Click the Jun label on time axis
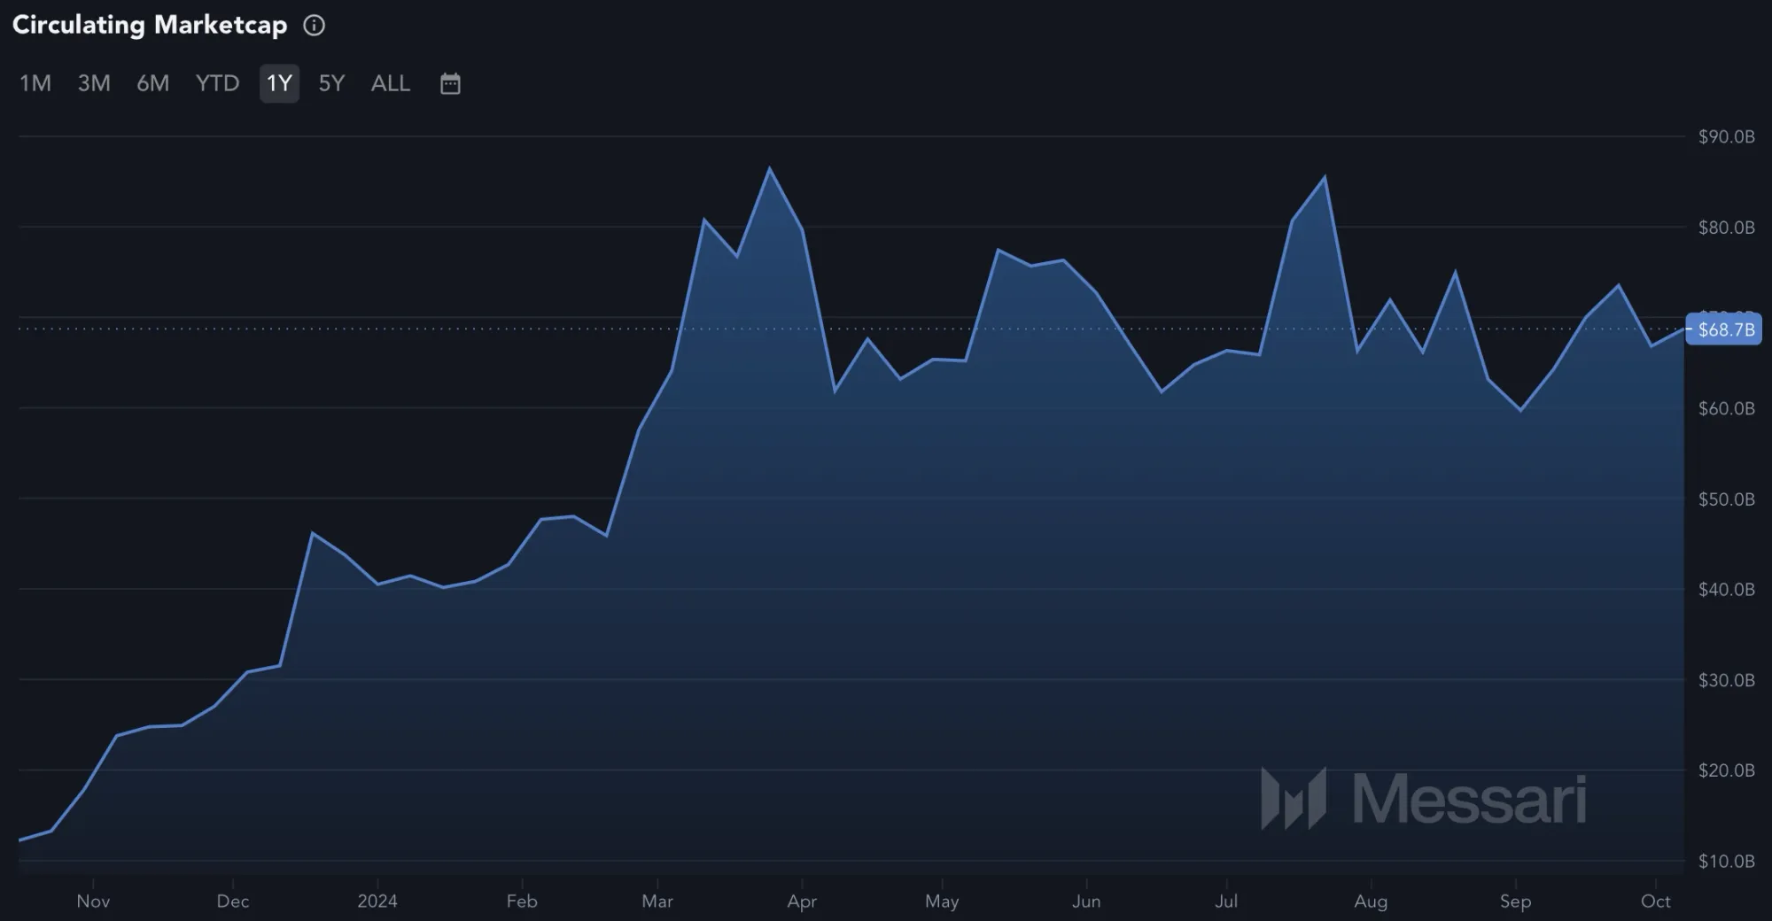Viewport: 1772px width, 921px height. tap(1086, 901)
